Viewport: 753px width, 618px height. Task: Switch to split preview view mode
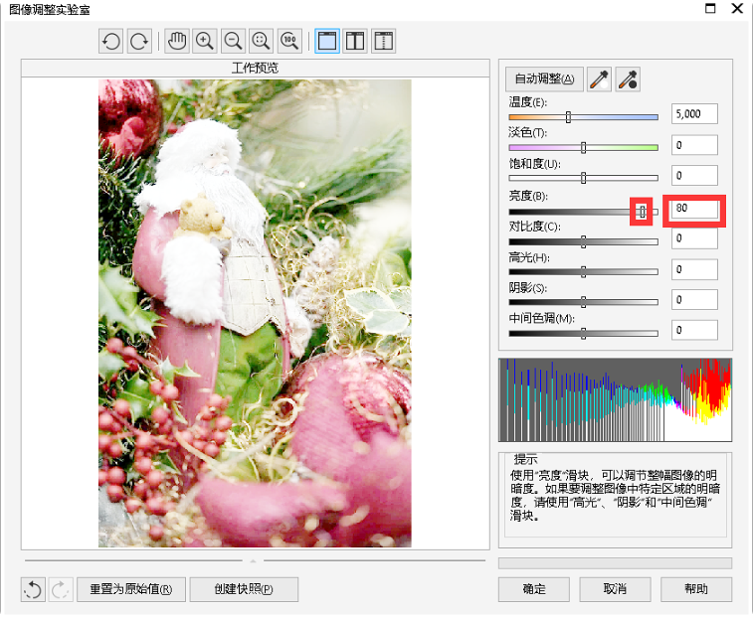383,42
